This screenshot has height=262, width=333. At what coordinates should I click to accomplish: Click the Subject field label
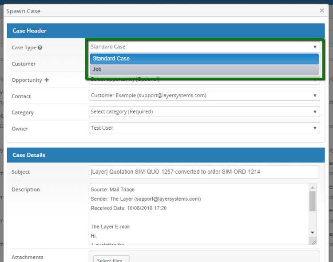click(20, 172)
